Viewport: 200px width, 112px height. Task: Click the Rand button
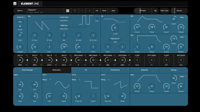[104, 11]
